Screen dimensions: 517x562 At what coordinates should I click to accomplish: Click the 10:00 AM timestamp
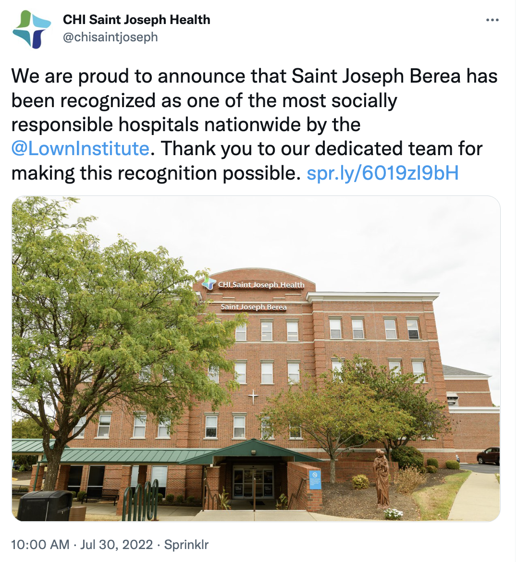point(40,544)
